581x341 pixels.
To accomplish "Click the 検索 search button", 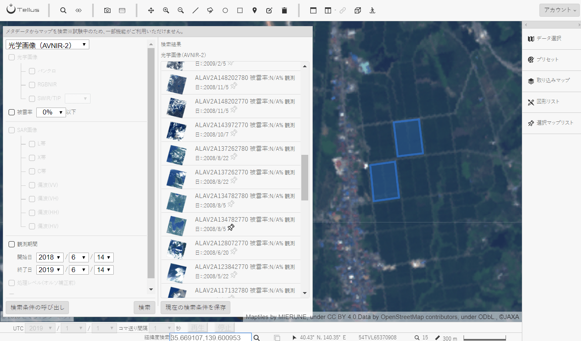I will click(x=144, y=308).
